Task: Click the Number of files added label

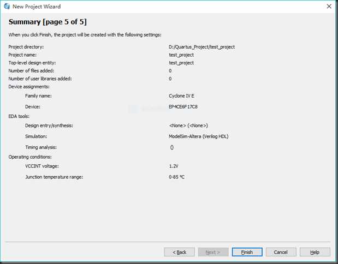Action: tap(31, 70)
